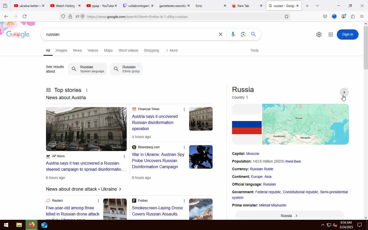Click the Sign in button

click(348, 34)
